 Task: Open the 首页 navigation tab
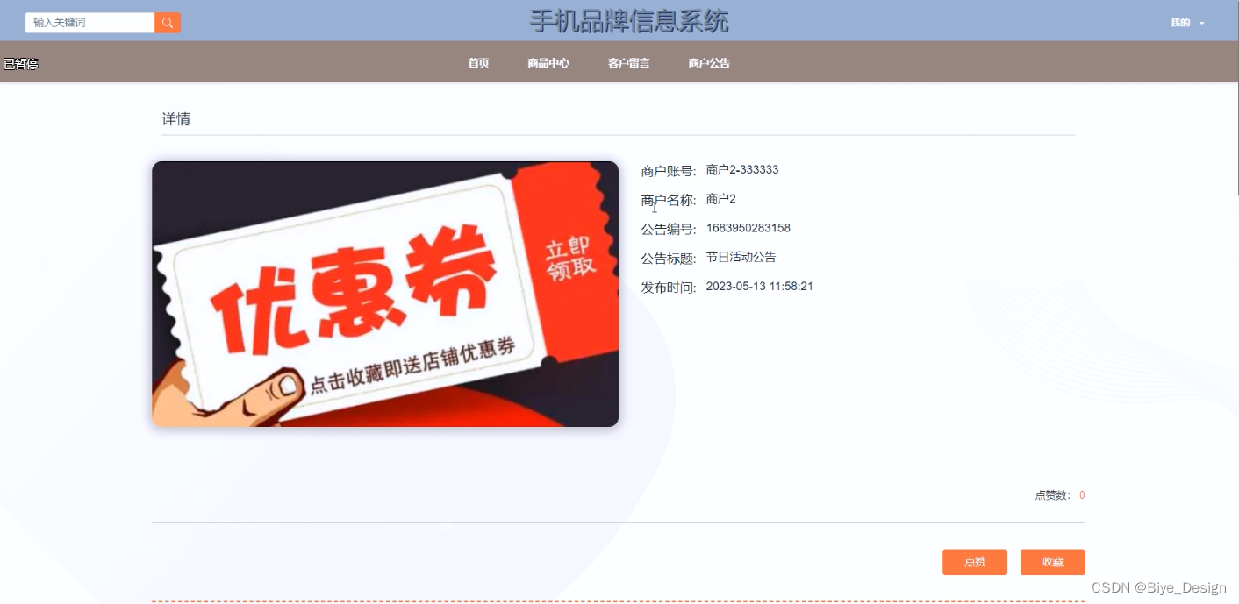tap(478, 63)
